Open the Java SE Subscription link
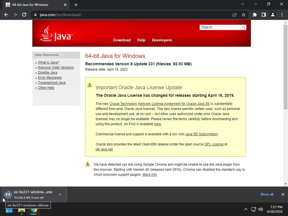This screenshot has width=288, height=216. [201, 134]
